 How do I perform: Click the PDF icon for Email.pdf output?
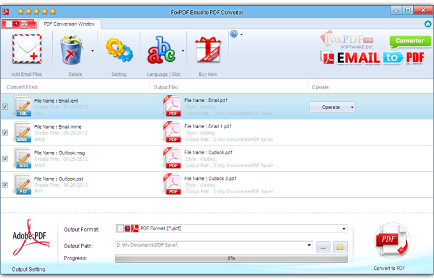tap(172, 106)
